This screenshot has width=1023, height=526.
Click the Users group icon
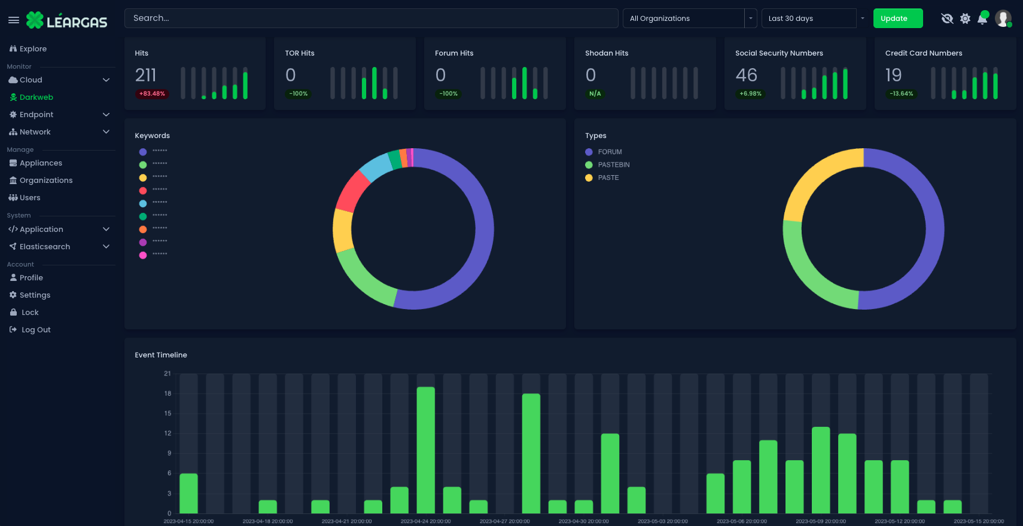[13, 198]
